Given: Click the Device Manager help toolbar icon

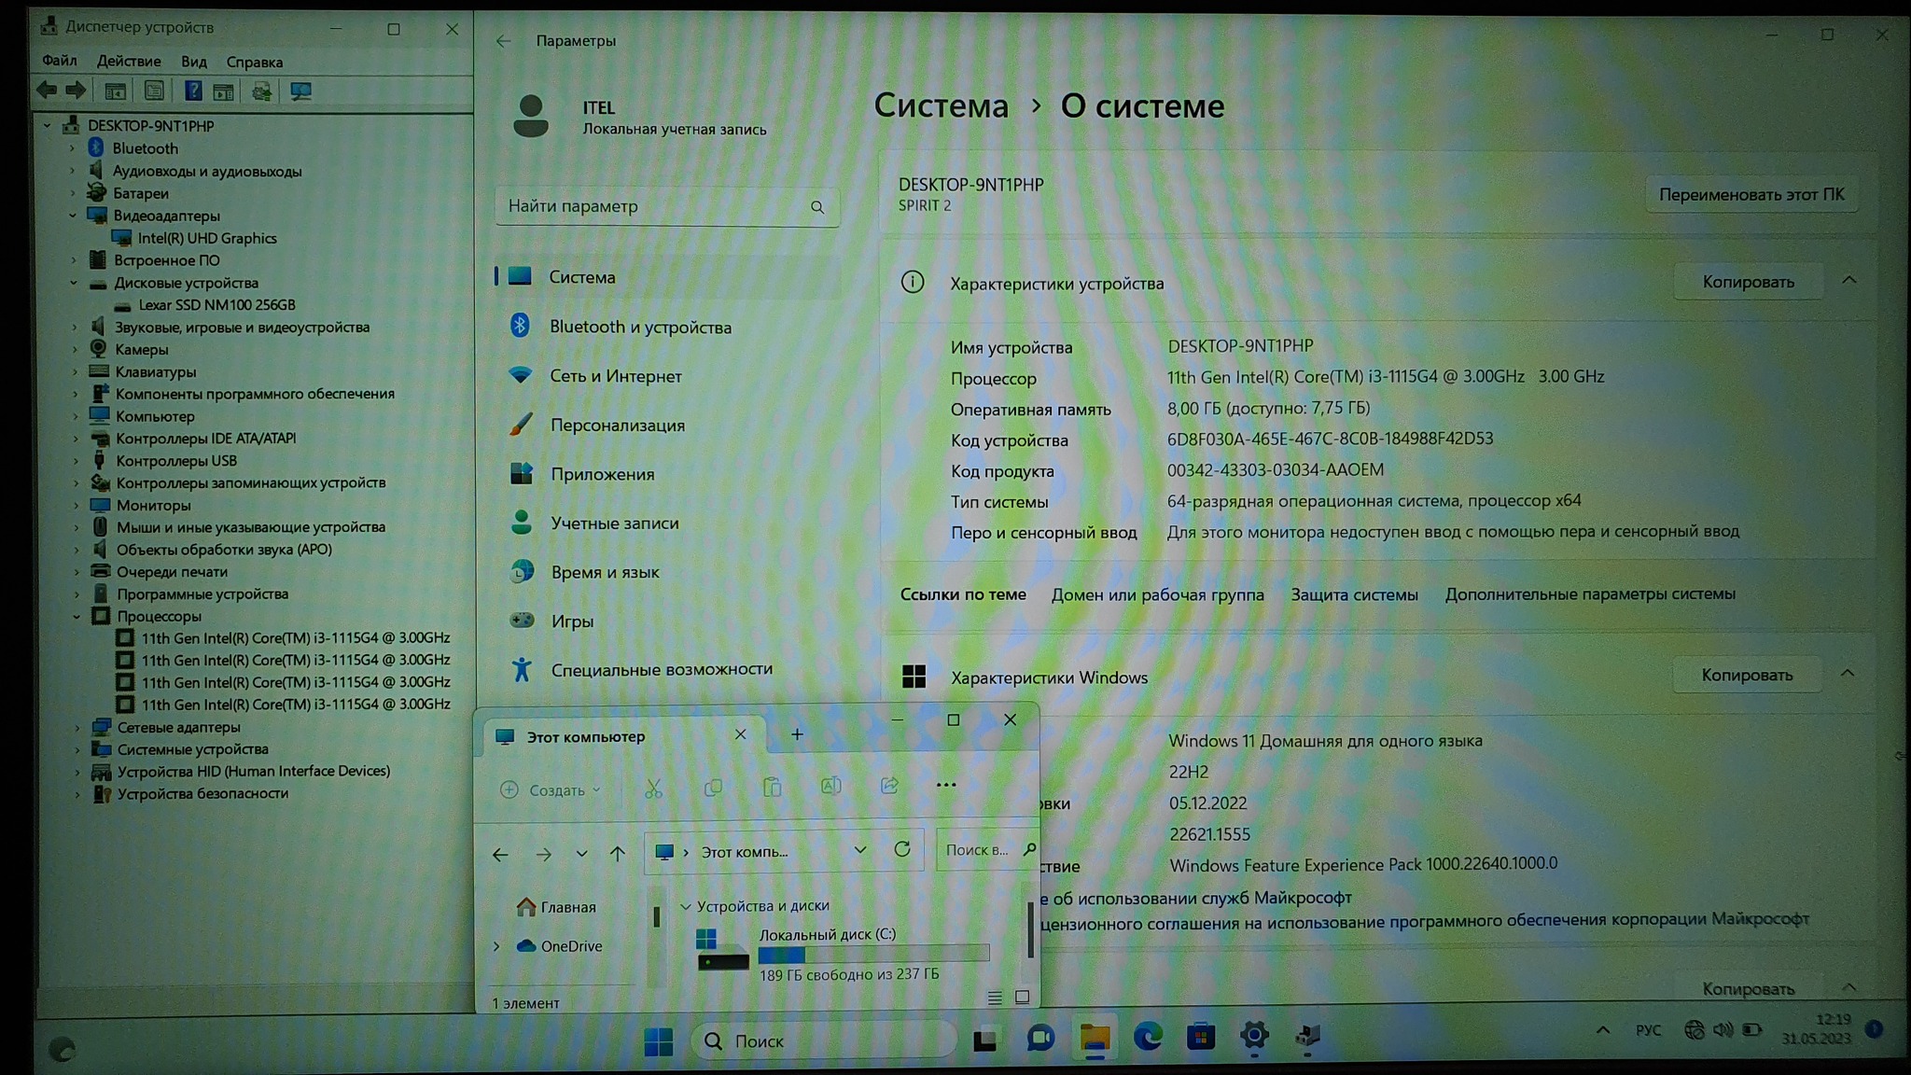Looking at the screenshot, I should coord(192,91).
